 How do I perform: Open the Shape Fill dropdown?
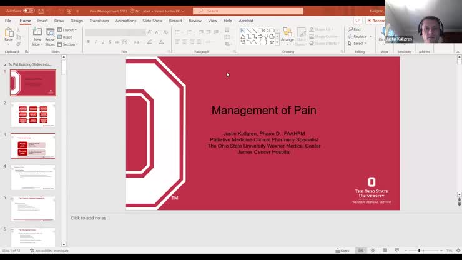coord(321,29)
